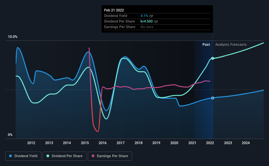The image size is (269, 166).
Task: Toggle the Earnings Per Share legend button
Action: (110, 156)
